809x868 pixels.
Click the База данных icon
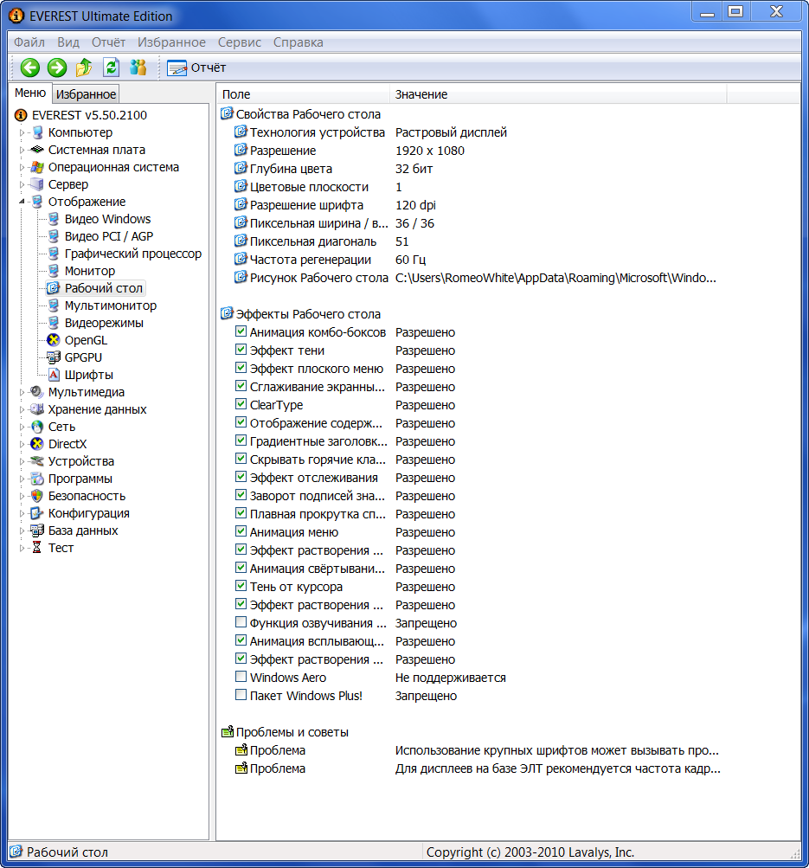point(37,530)
